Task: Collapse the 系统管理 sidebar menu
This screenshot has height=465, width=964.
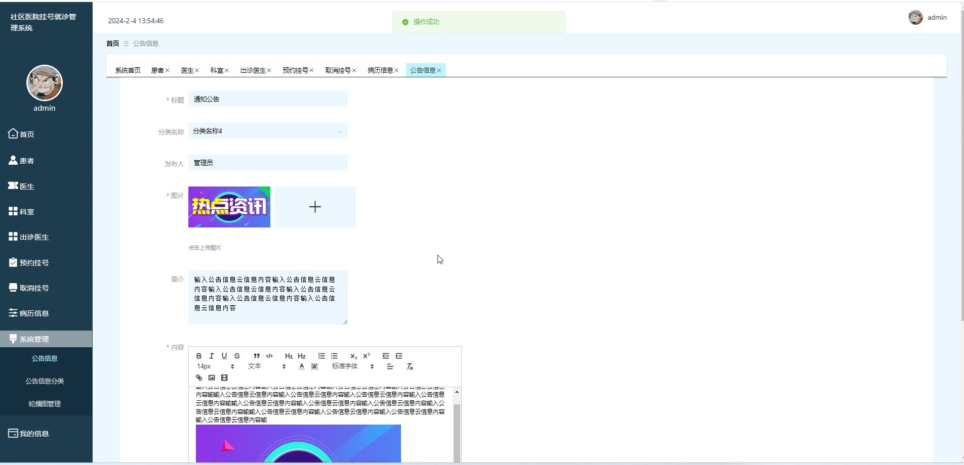Action: point(46,339)
